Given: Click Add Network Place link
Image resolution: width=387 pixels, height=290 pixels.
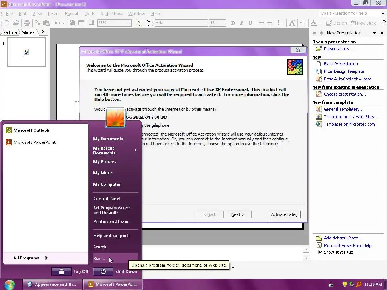Looking at the screenshot, I should coord(343,238).
